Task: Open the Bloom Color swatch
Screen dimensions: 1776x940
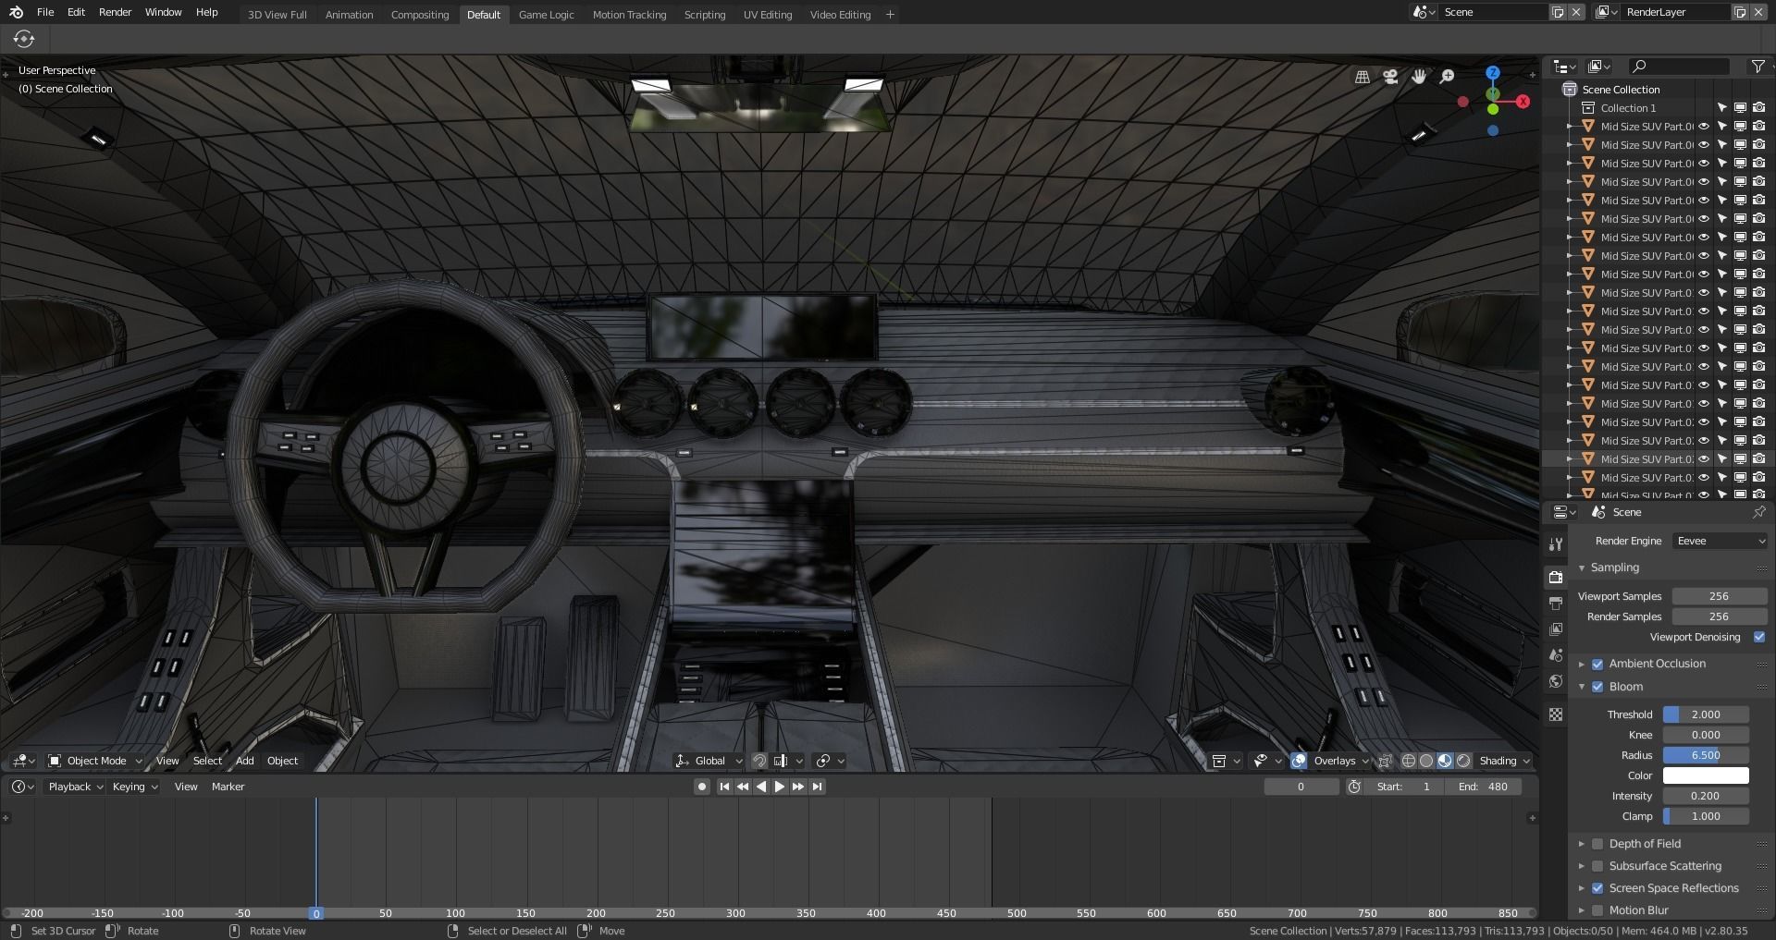Action: (1706, 775)
